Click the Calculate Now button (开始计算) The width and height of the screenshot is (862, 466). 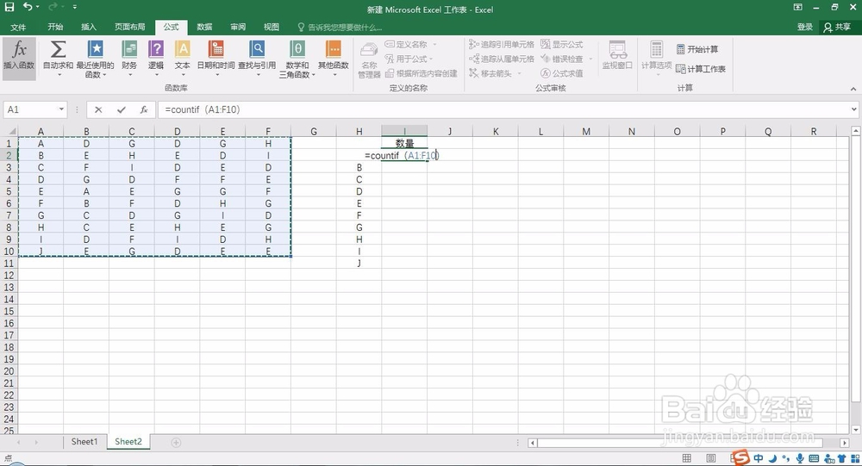(x=697, y=49)
